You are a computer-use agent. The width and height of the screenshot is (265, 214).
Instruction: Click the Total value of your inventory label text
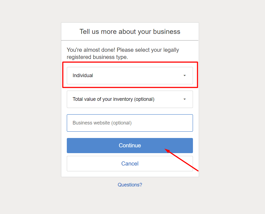(113, 99)
